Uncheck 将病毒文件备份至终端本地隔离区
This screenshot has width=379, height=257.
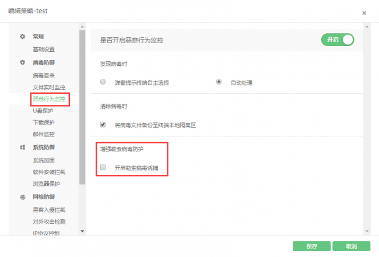(103, 124)
